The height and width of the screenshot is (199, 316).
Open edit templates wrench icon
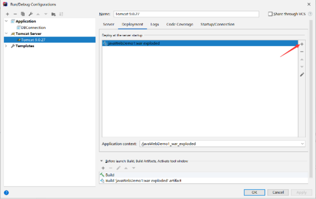[x=30, y=14]
